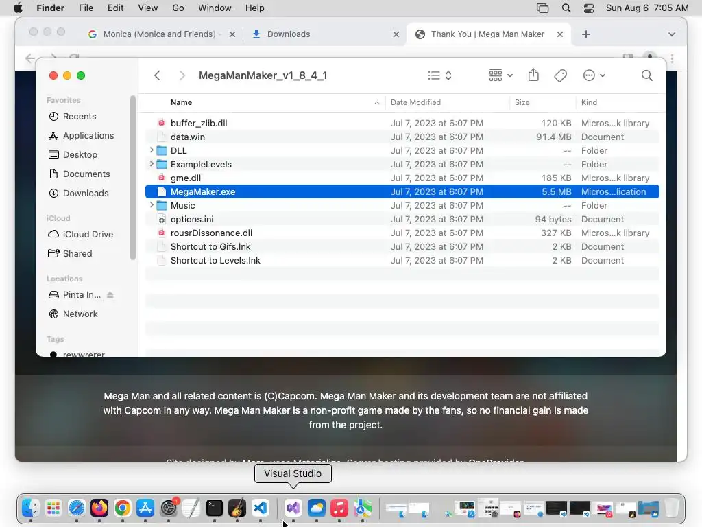Screen dimensions: 702x527
Task: Expand the Music folder
Action: click(152, 205)
